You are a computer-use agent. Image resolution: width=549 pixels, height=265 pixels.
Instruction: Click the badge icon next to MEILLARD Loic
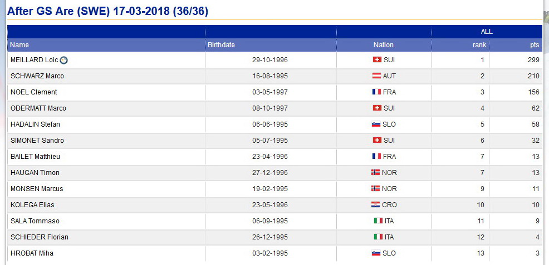[63, 61]
